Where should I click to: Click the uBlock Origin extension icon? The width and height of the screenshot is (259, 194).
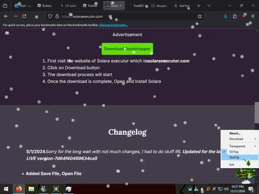[x=244, y=16]
